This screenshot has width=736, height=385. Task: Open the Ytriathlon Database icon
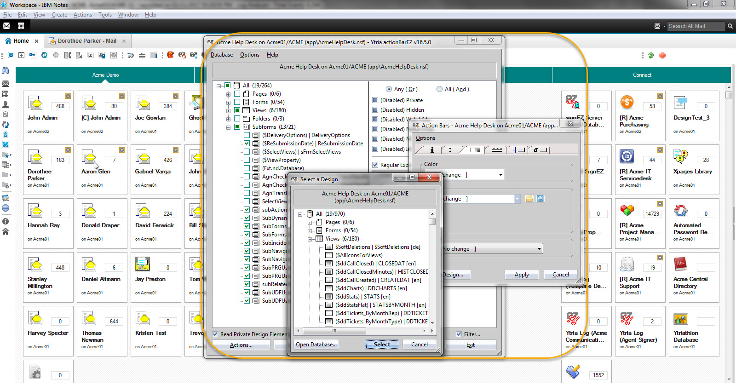[x=694, y=331]
